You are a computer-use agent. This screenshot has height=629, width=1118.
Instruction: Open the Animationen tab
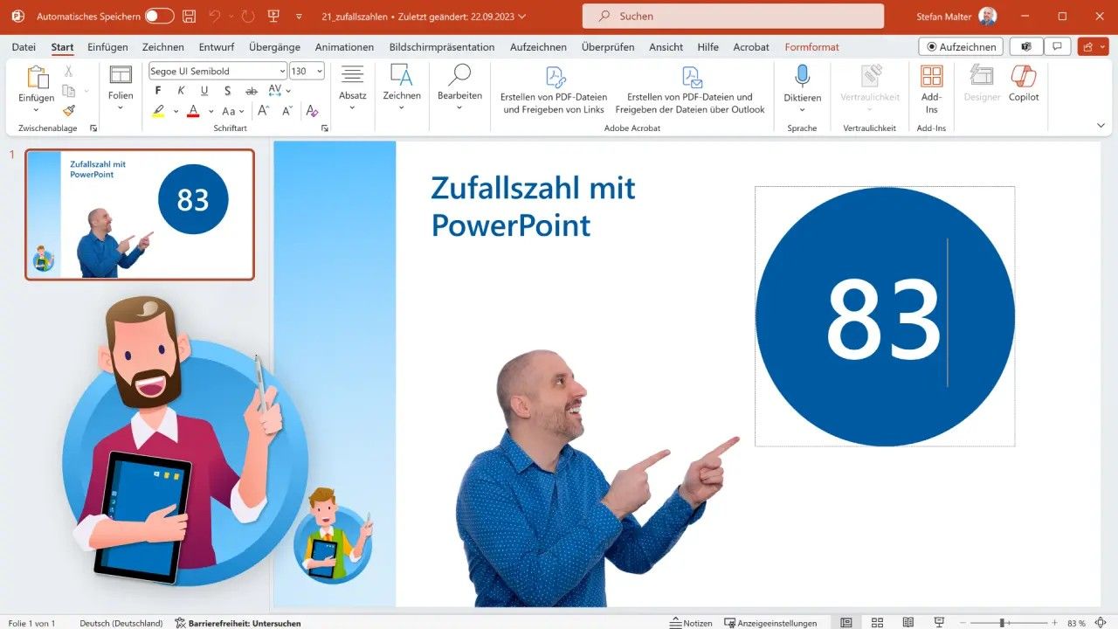point(344,47)
